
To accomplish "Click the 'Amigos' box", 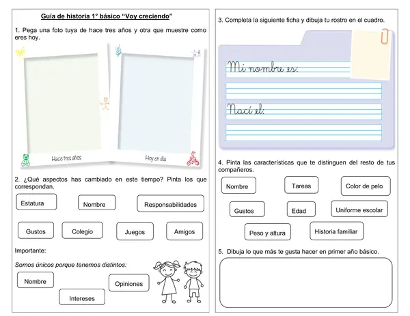I will point(184,231).
